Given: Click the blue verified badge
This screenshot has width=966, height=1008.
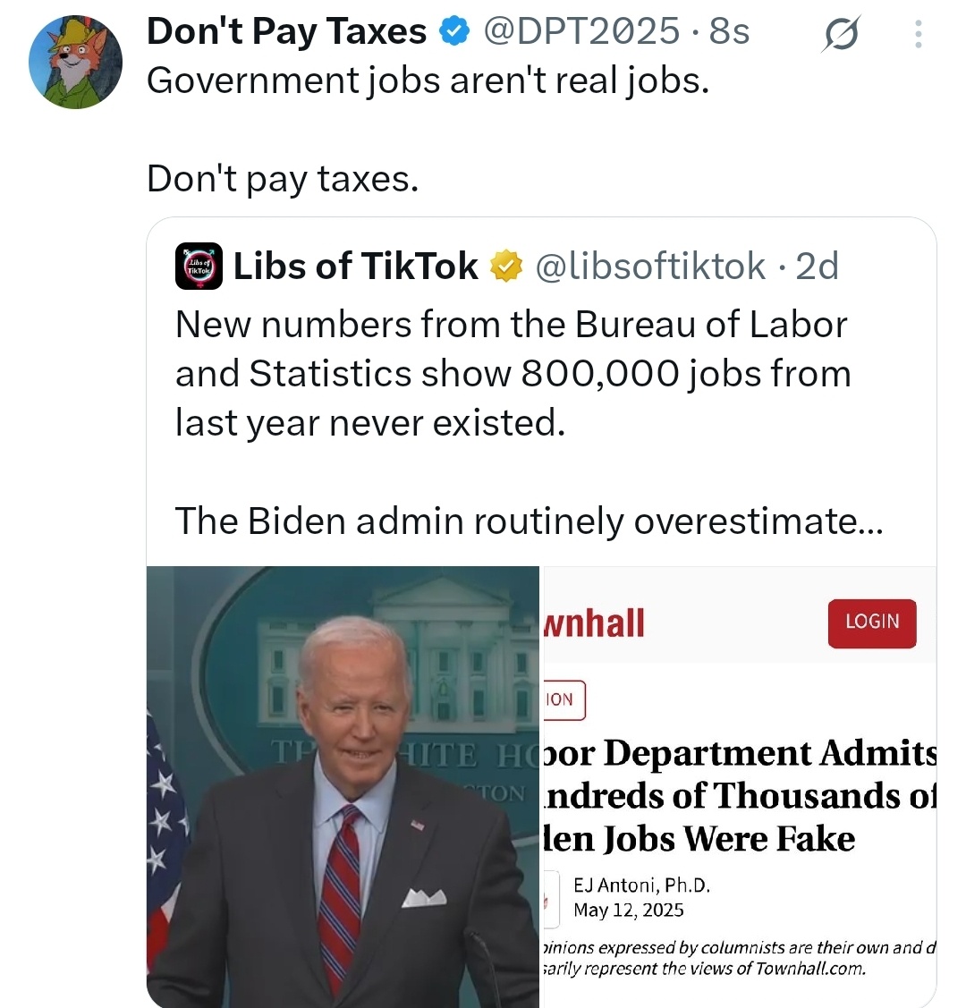Looking at the screenshot, I should pos(454,31).
